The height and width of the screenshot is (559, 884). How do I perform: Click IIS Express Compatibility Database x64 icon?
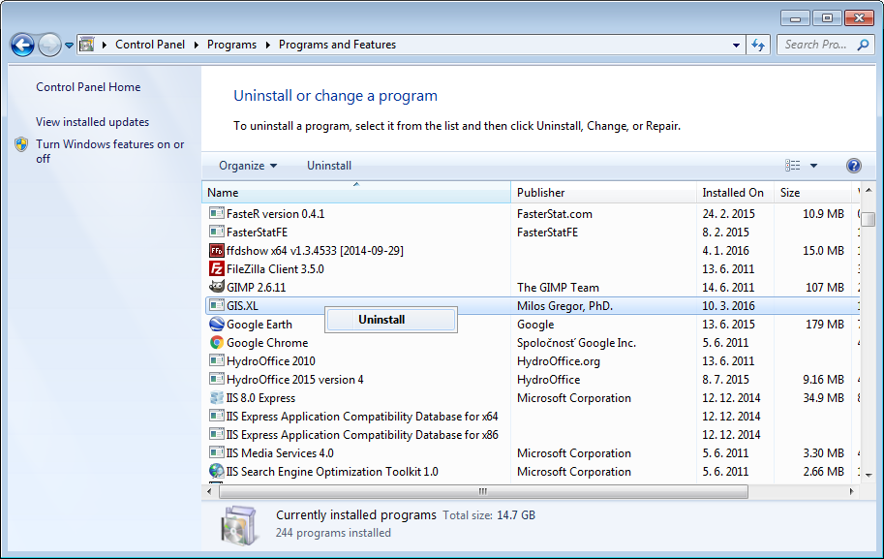(x=217, y=416)
